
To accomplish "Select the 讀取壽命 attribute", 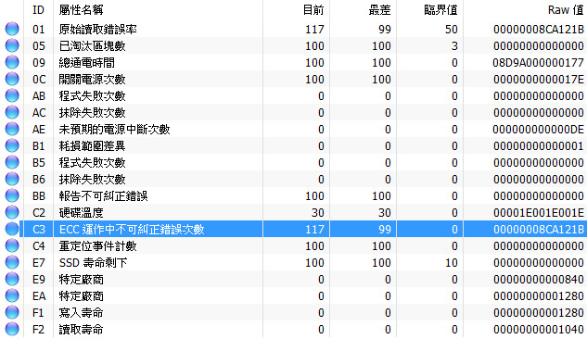I will (81, 330).
